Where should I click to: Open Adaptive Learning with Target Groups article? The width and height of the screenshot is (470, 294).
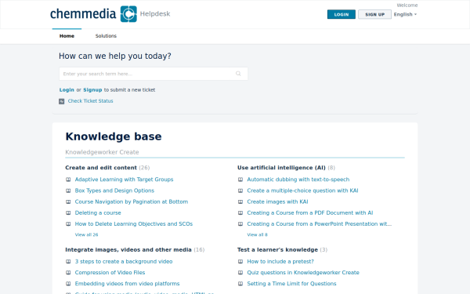(x=124, y=180)
